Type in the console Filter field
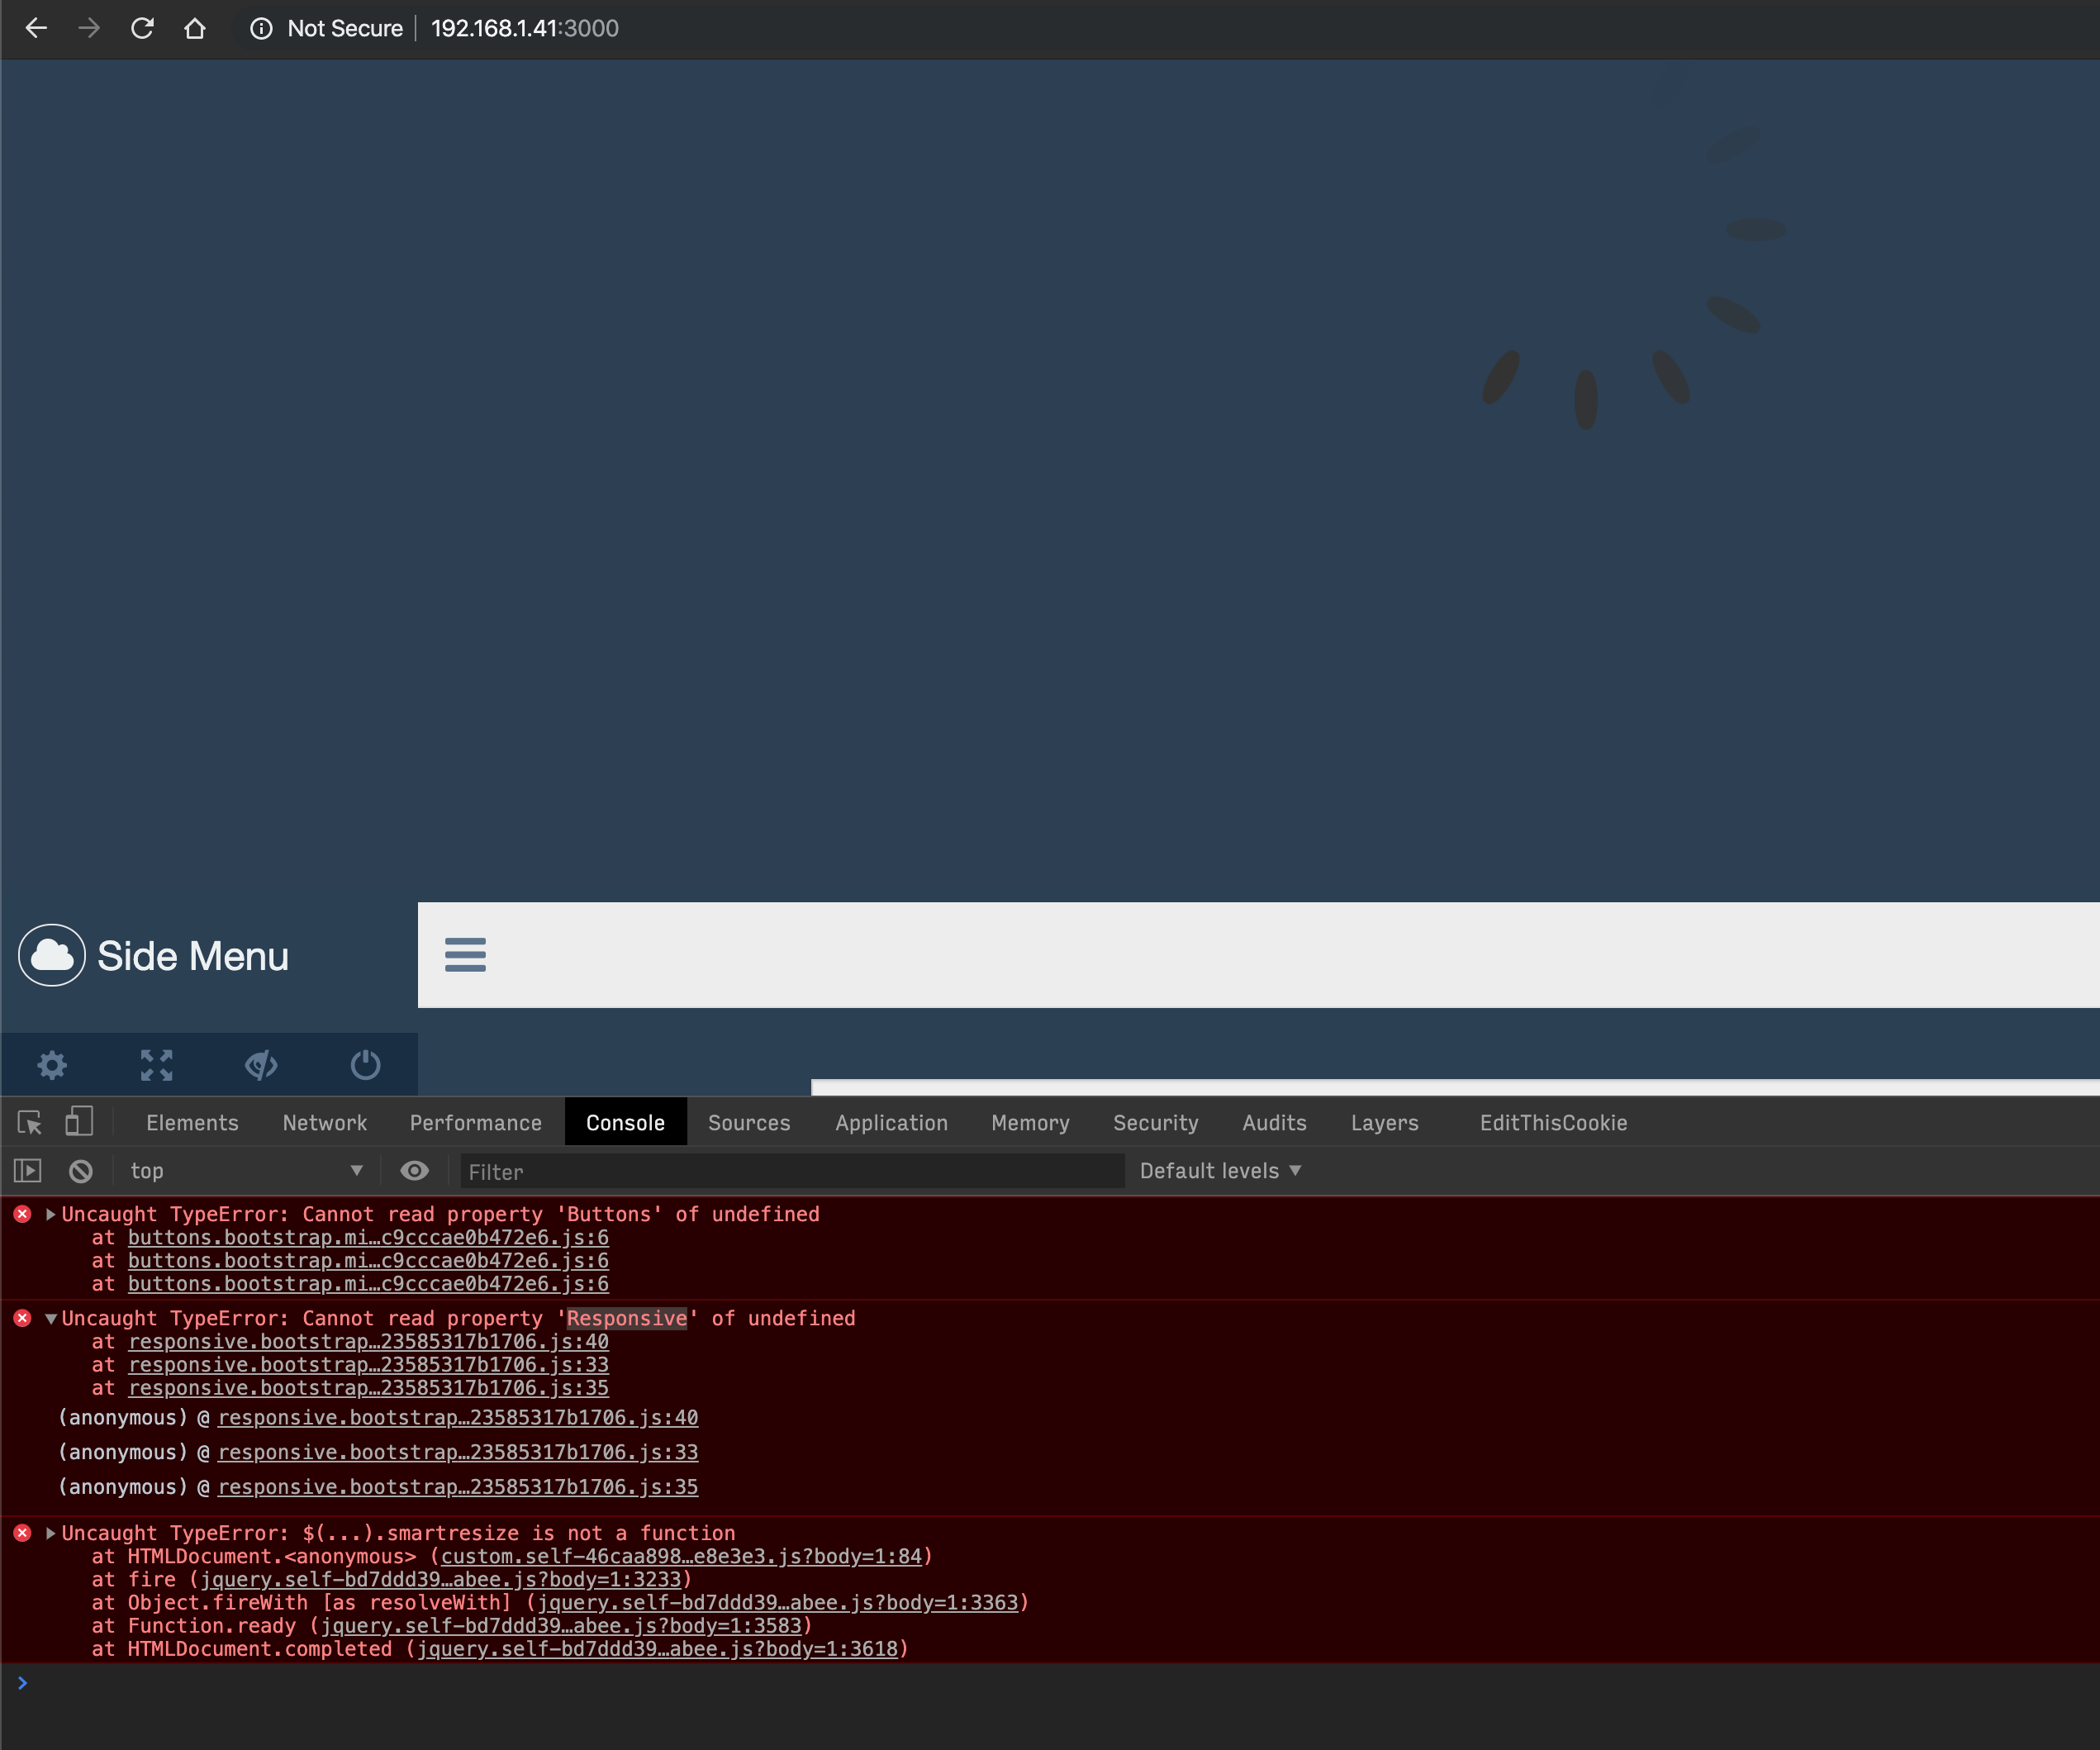Image resolution: width=2100 pixels, height=1750 pixels. [790, 1171]
